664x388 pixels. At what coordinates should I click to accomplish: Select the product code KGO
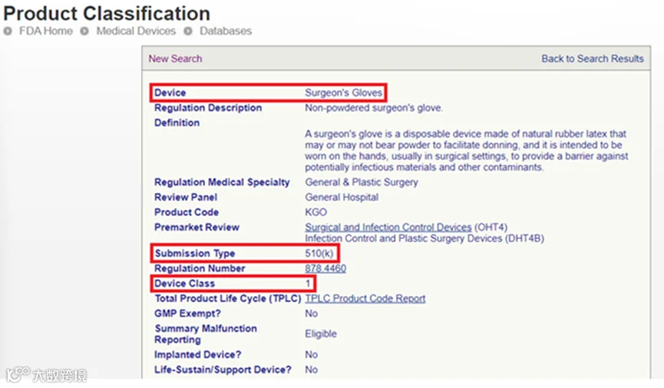[x=316, y=212]
